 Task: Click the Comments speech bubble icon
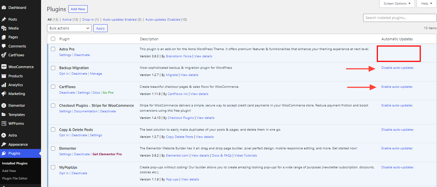[x=4, y=46]
